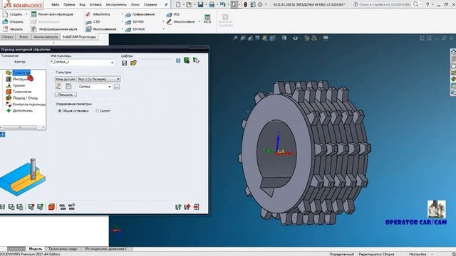456x256 pixels.
Task: Click the green table icon beside the info icon
Action: (187, 60)
